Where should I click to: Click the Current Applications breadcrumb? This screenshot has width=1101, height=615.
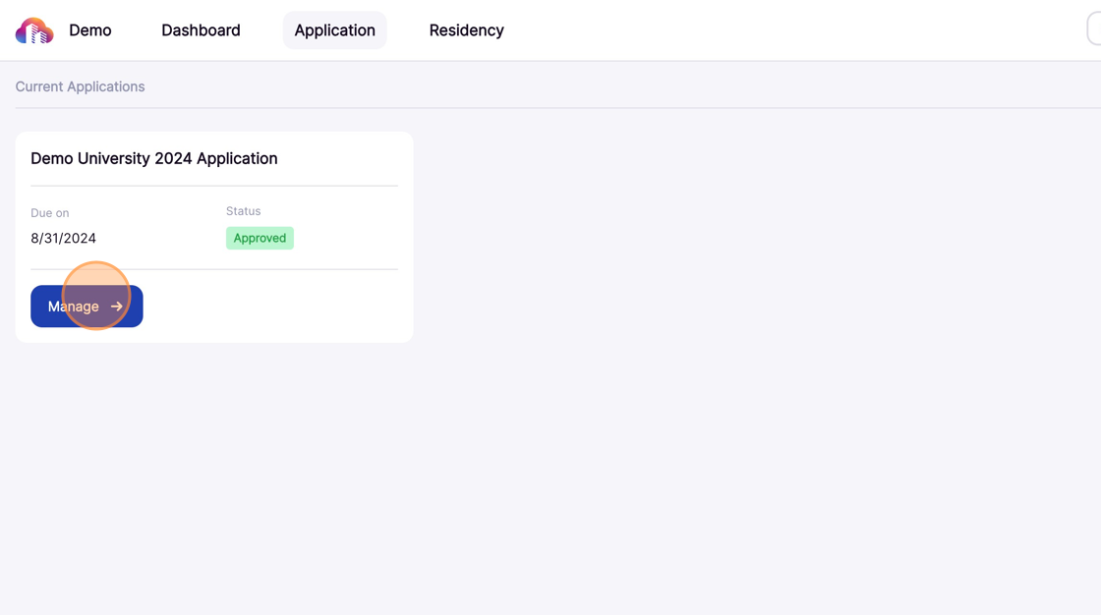(80, 86)
